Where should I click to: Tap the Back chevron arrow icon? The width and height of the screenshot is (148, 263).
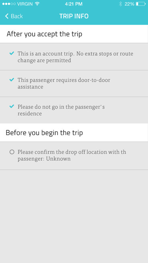7,16
